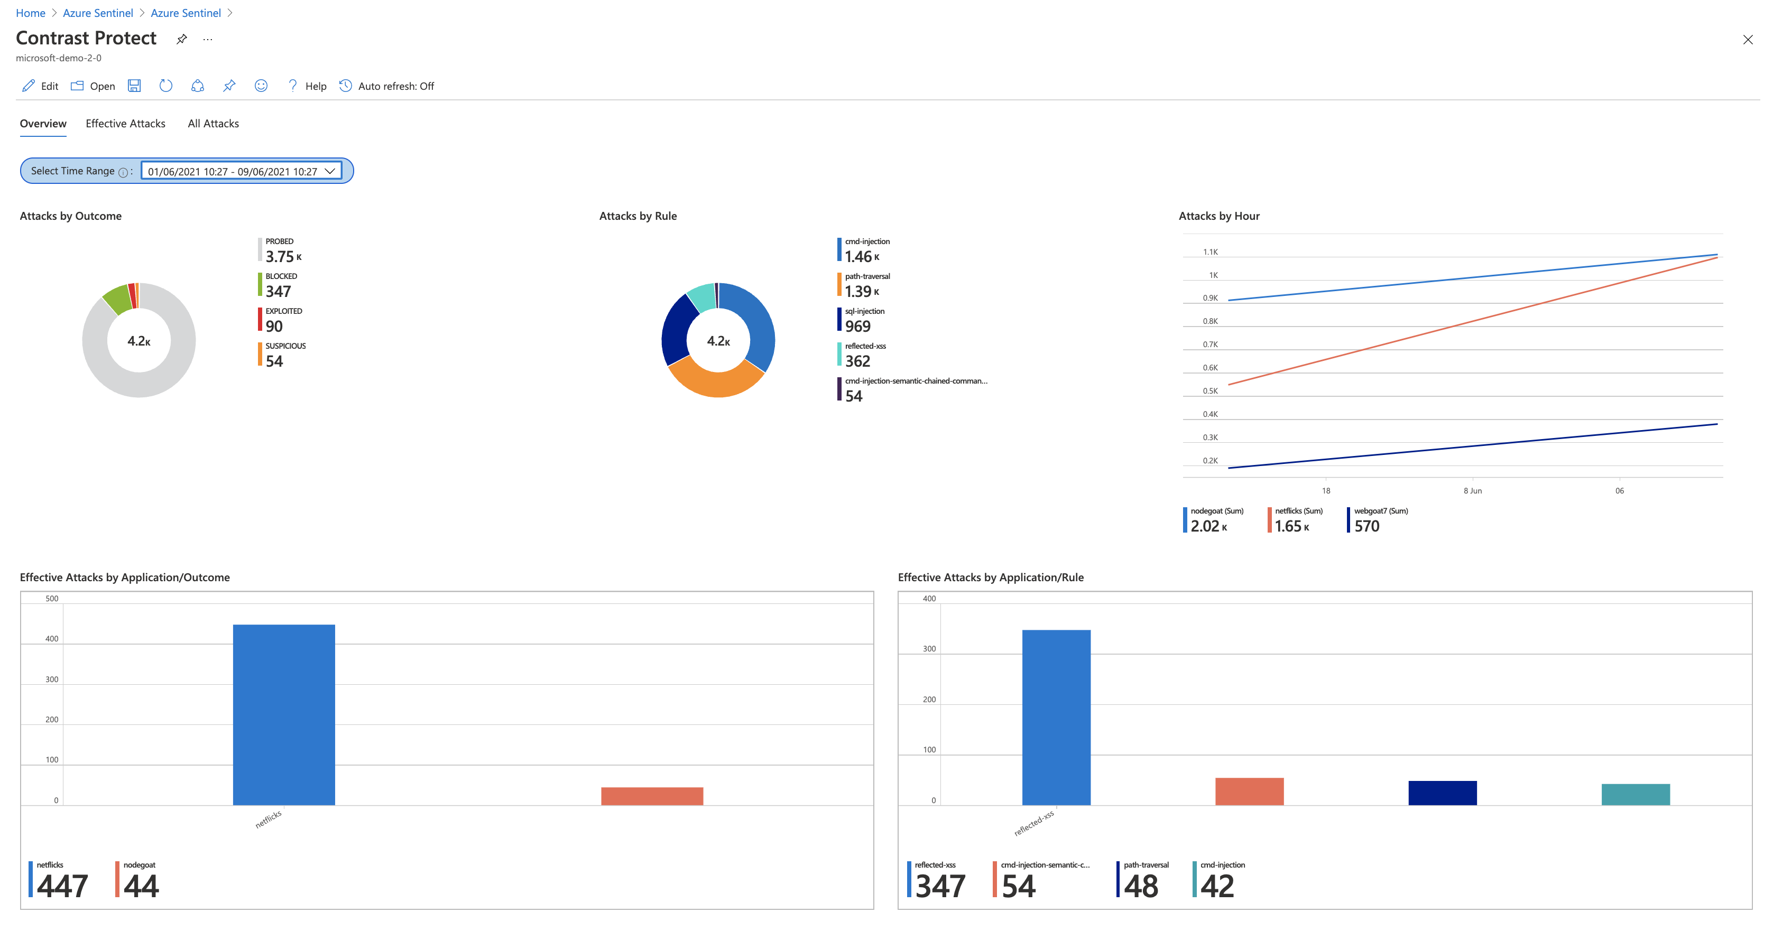Viewport: 1773px width, 931px height.
Task: Click reflected-xss 362 rule legend
Action: click(862, 355)
